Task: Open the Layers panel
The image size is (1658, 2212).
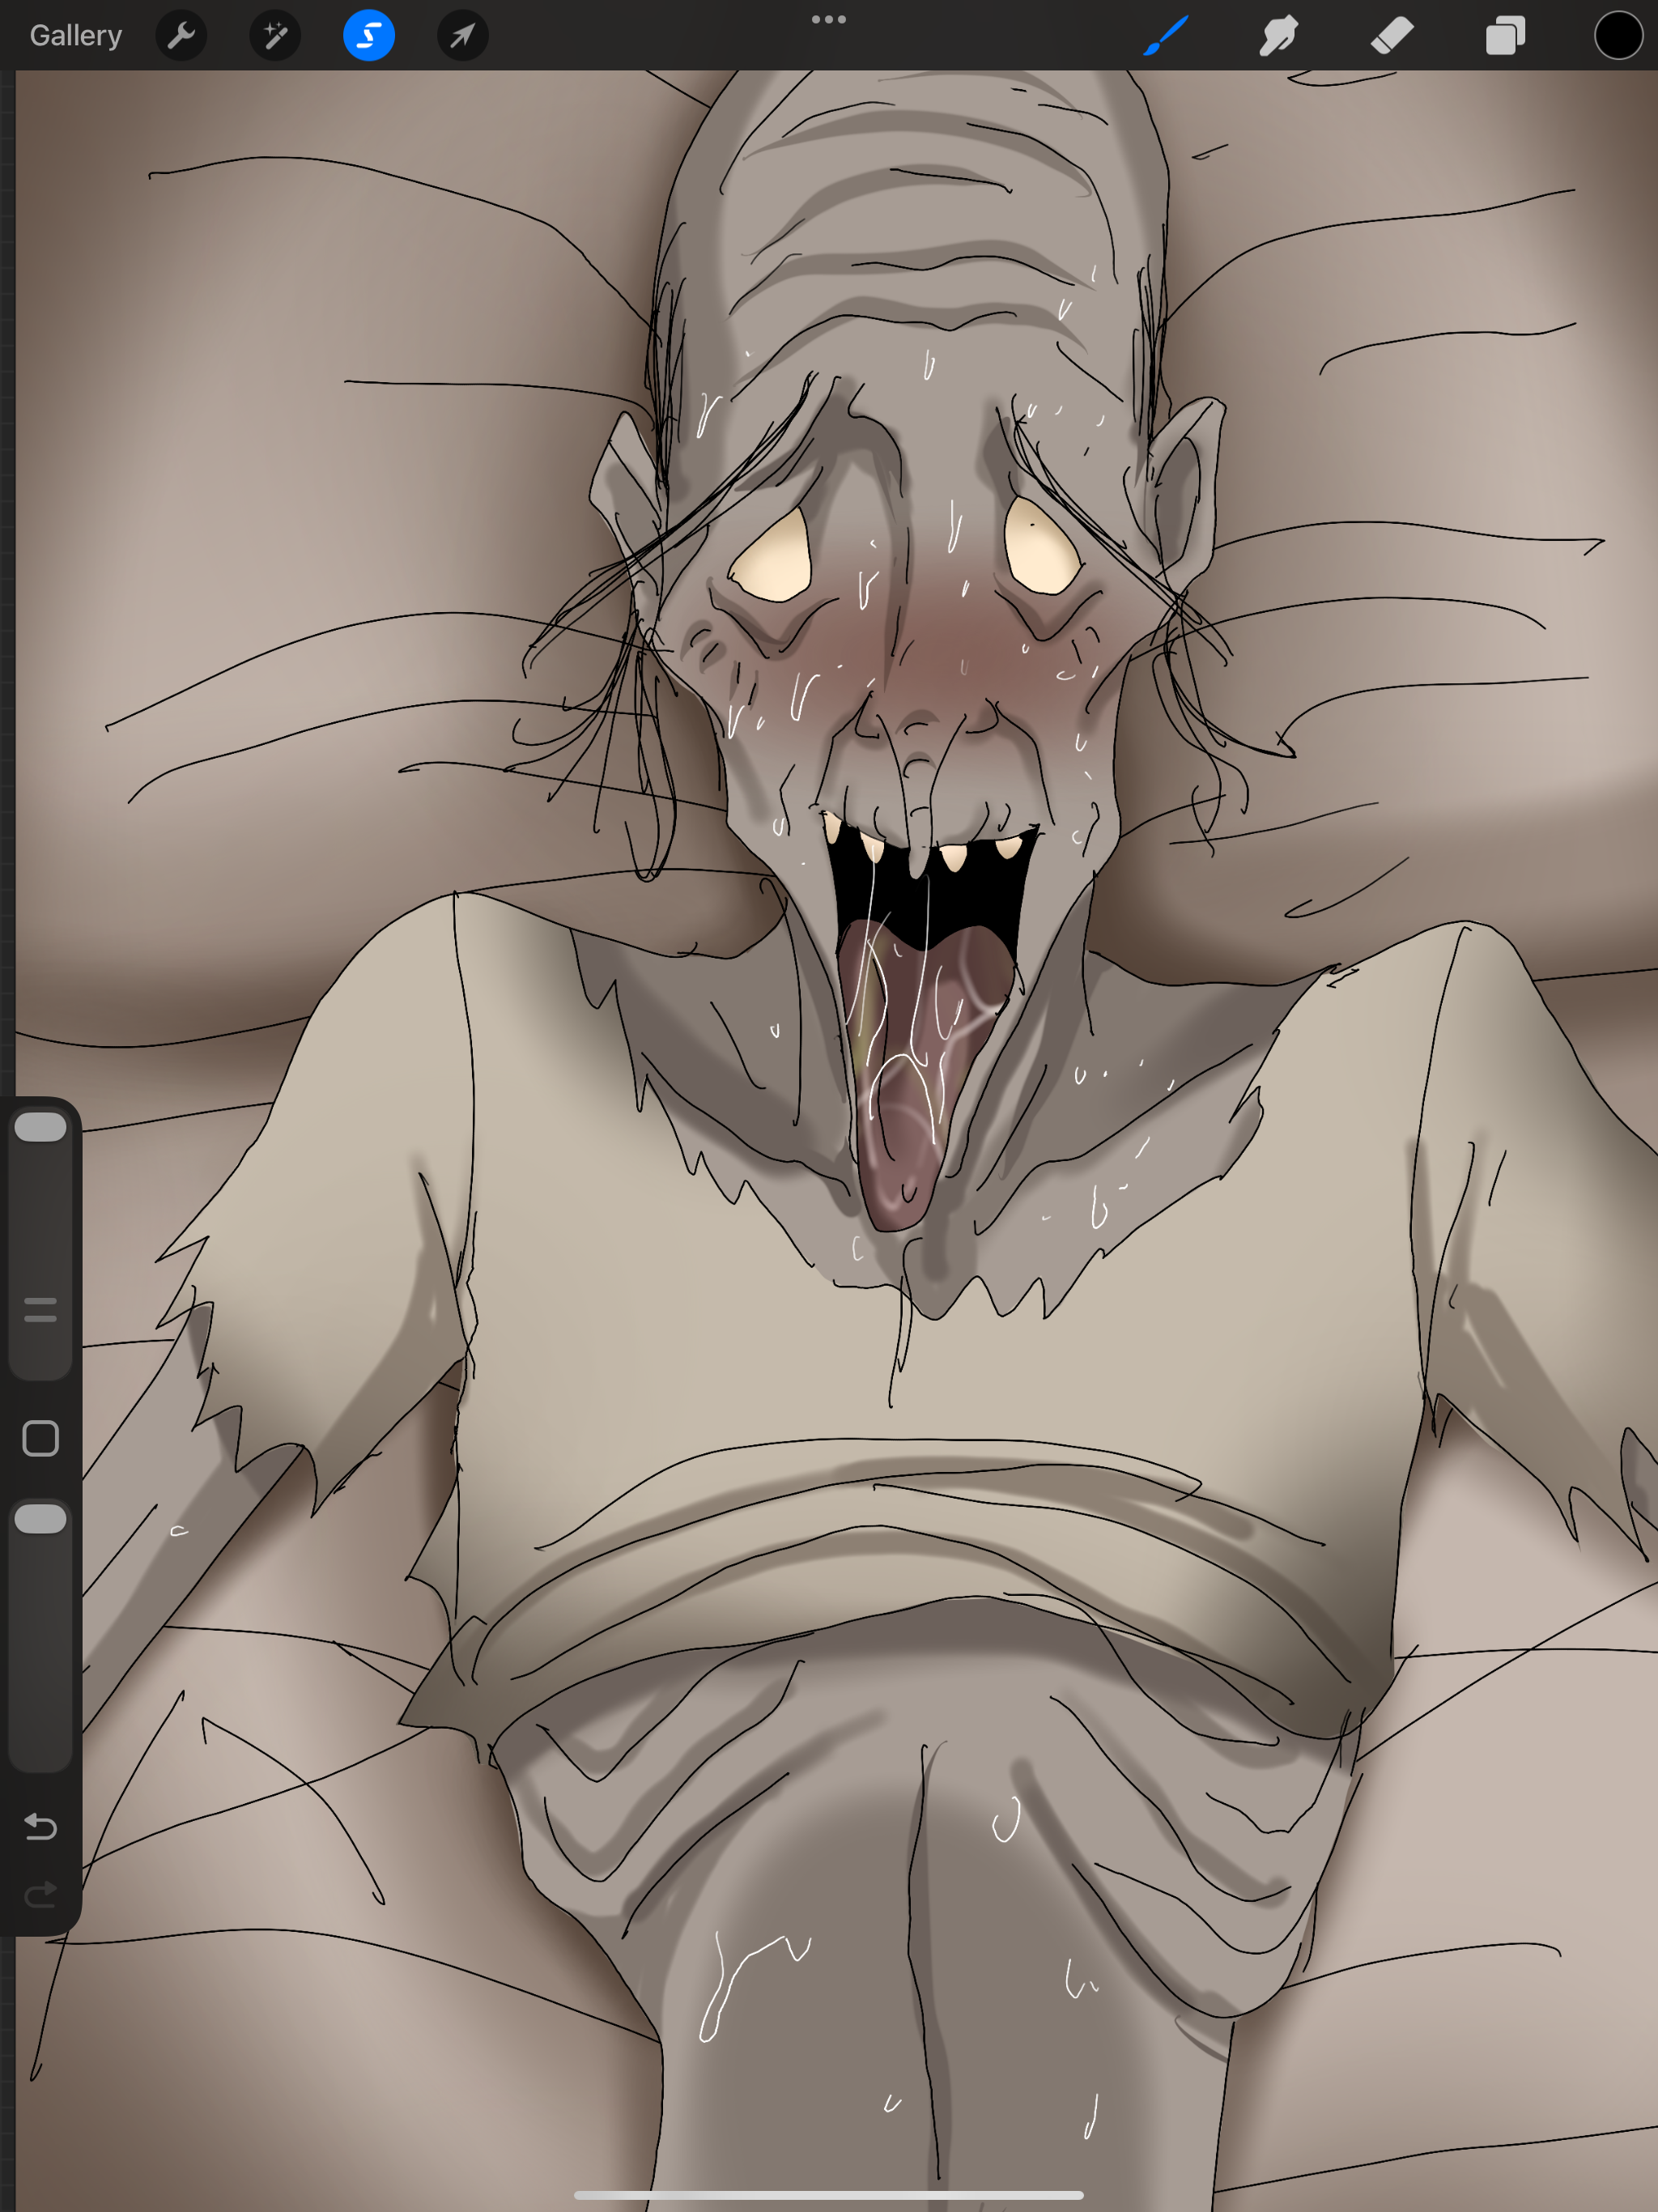Action: click(1505, 36)
